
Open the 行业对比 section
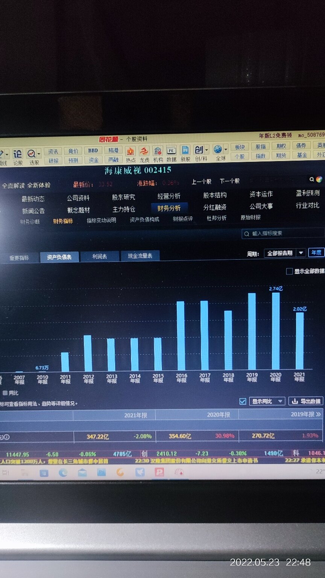pos(307,205)
